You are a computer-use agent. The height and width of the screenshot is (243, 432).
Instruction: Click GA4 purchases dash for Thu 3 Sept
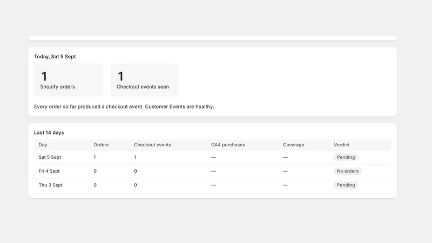(213, 185)
